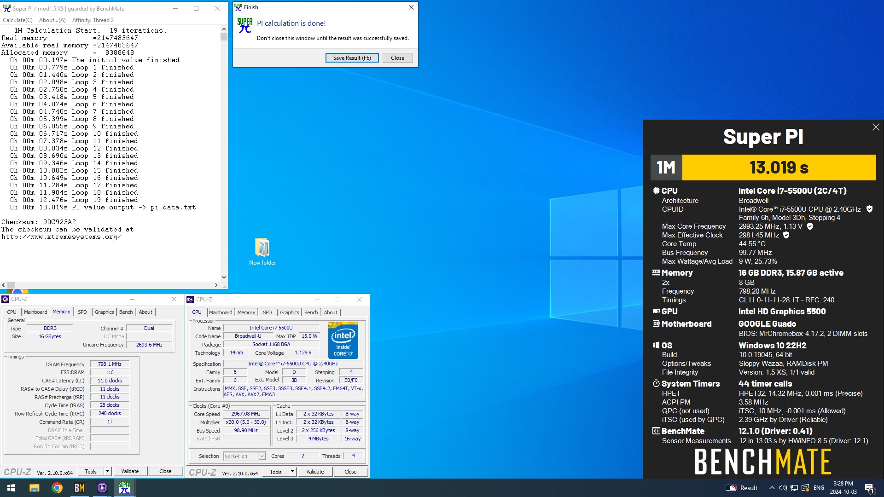Click Save Result (F6) button
The width and height of the screenshot is (884, 497).
point(352,58)
